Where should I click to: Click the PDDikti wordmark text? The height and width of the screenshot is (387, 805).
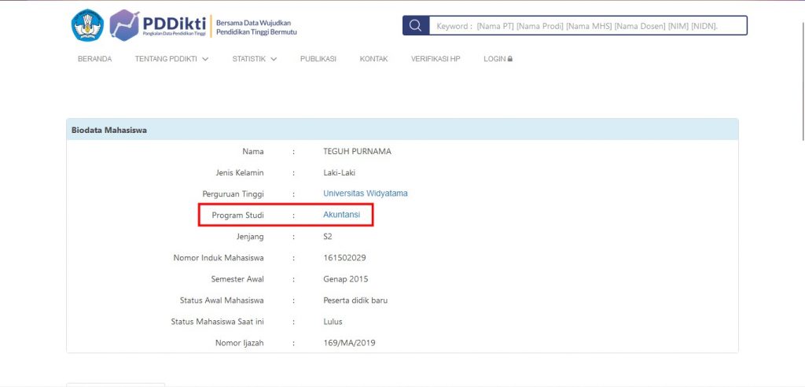pos(174,23)
